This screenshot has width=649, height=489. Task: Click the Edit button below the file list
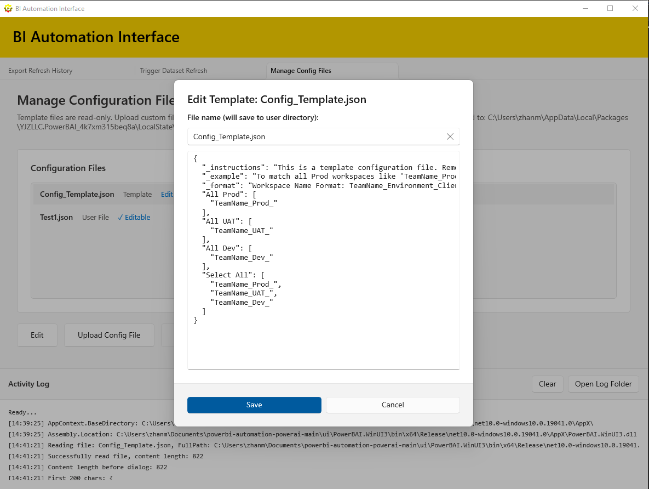click(x=37, y=335)
